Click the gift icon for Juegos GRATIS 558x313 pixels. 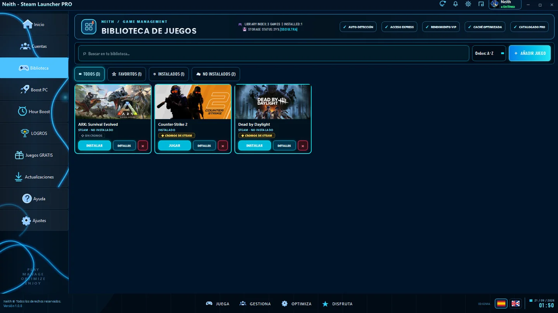click(19, 155)
